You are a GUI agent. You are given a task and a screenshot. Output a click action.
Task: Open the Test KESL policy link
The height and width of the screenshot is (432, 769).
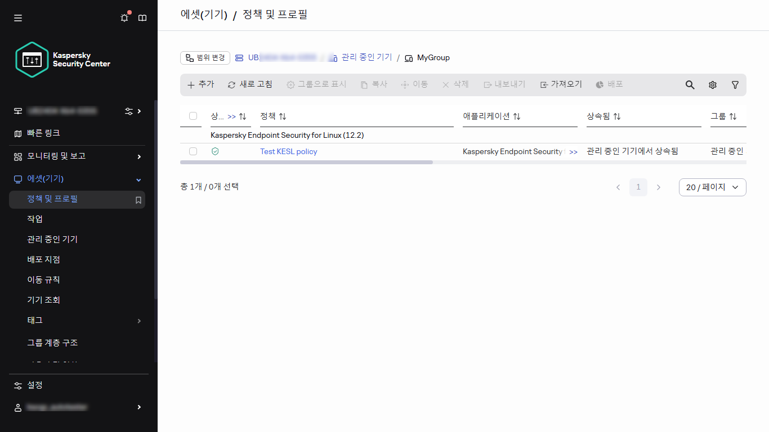point(288,151)
